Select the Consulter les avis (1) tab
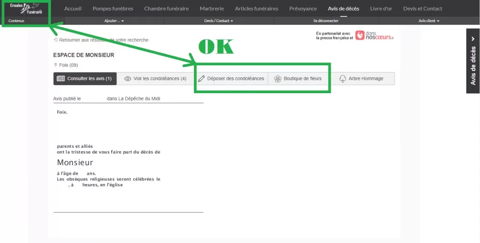Screen dimensions: 480x243 [x=85, y=79]
